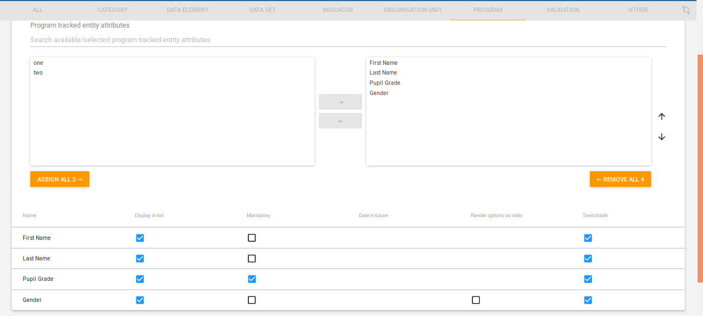Click the Assign All 2 button
This screenshot has height=316, width=703.
[x=60, y=179]
